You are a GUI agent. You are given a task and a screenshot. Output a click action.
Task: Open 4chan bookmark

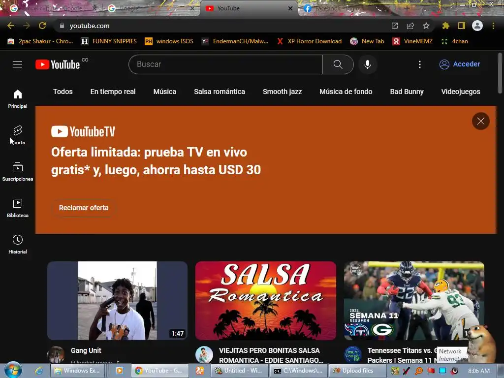coord(454,41)
